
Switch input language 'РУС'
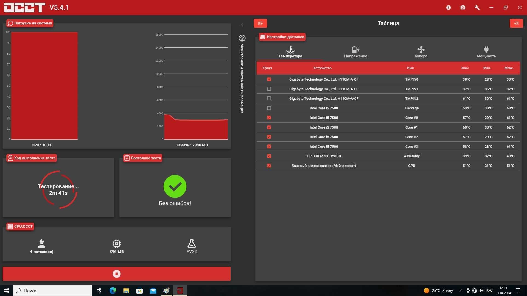click(x=489, y=291)
